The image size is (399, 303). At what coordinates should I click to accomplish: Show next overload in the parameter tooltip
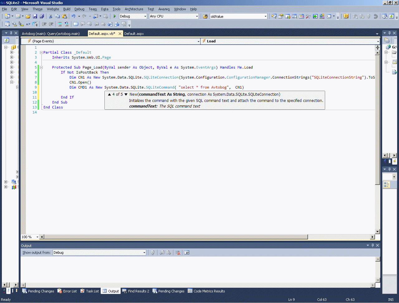point(126,94)
